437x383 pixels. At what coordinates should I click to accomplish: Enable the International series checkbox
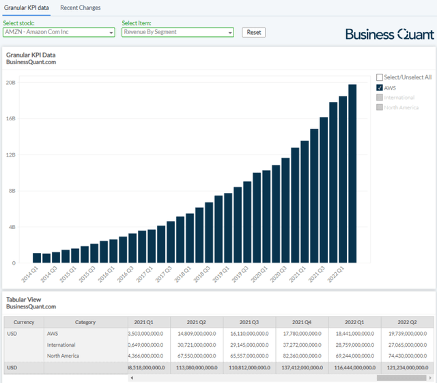tap(380, 98)
